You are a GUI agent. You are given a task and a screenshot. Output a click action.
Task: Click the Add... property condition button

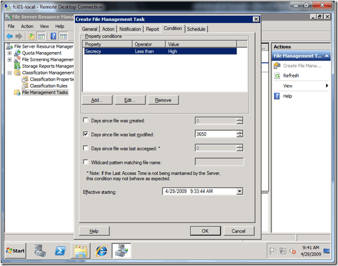coord(97,100)
